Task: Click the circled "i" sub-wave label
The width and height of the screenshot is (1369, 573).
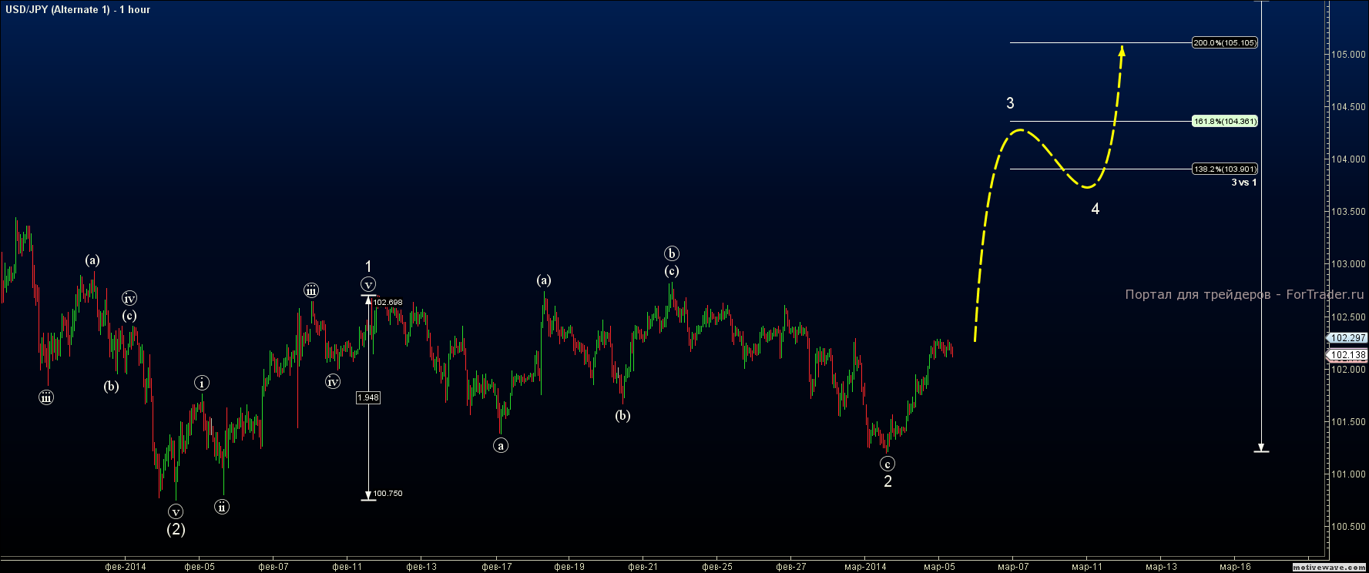Action: (x=202, y=383)
